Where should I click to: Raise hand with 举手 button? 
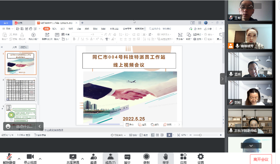point(166,159)
